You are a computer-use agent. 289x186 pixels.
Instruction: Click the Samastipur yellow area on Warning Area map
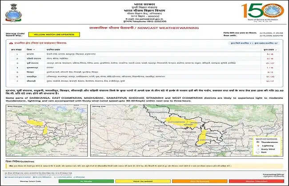click(202, 137)
